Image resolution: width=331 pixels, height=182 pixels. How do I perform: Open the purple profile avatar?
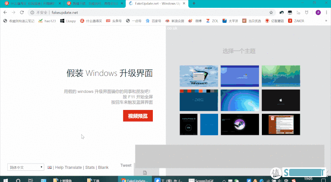click(318, 13)
